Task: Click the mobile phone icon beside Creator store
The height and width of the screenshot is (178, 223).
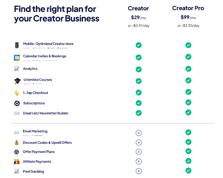Action: click(x=17, y=45)
